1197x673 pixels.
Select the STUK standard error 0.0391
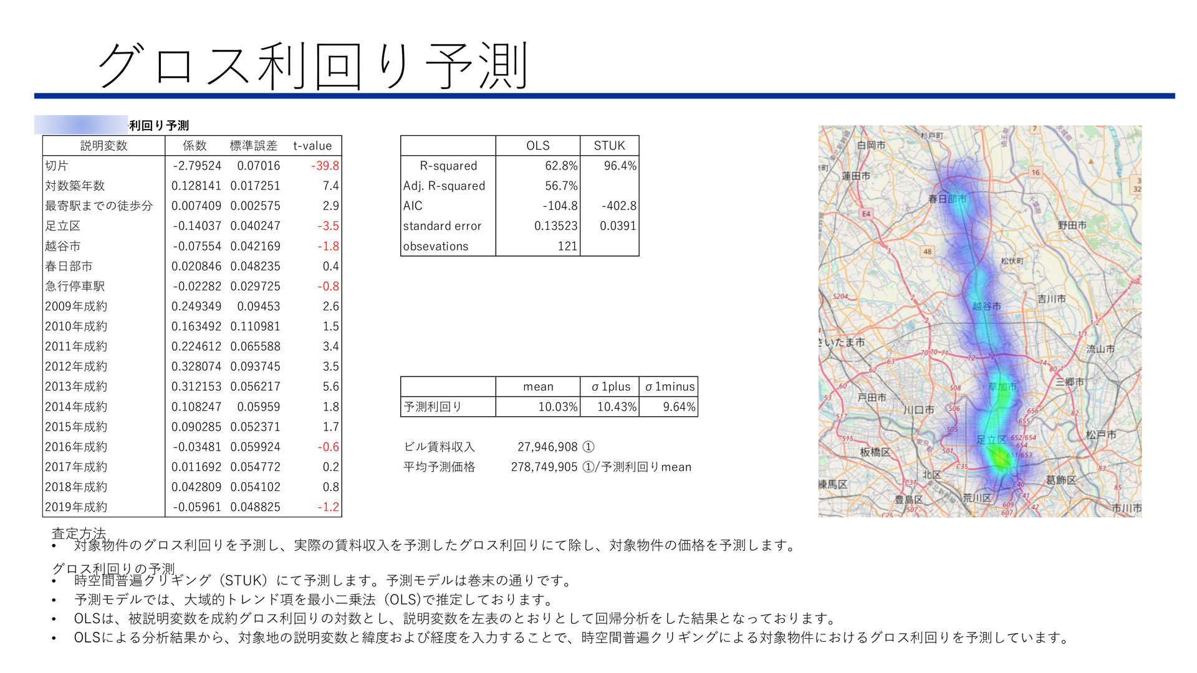[x=618, y=226]
